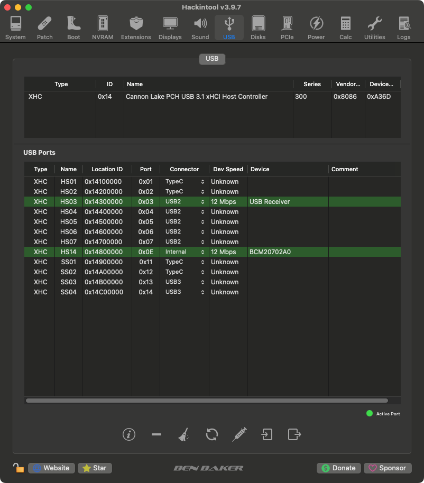
Task: Open the NVRAM toolbar section
Action: coord(103,28)
